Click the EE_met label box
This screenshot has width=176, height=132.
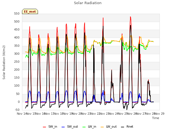[30, 12]
